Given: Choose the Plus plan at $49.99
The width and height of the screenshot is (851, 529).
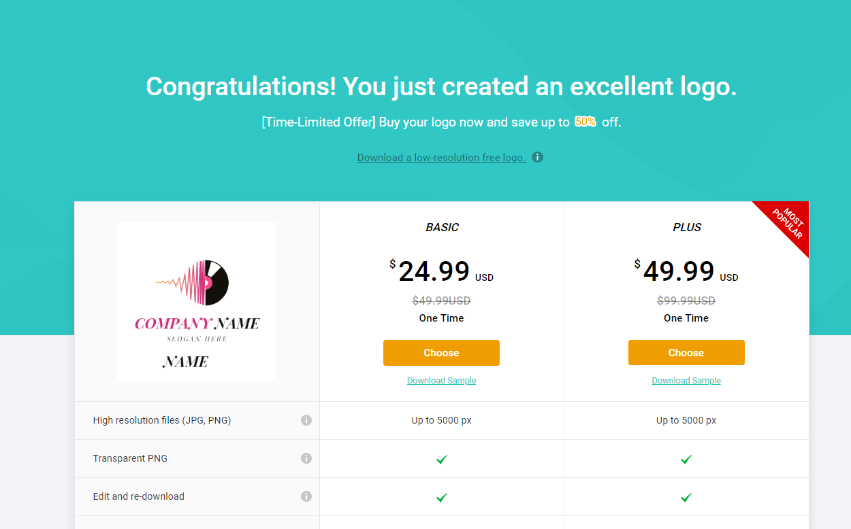Looking at the screenshot, I should (686, 353).
